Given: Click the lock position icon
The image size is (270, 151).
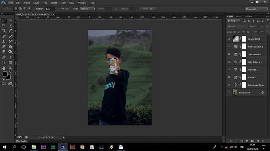Looking at the screenshot, I should tap(243, 32).
